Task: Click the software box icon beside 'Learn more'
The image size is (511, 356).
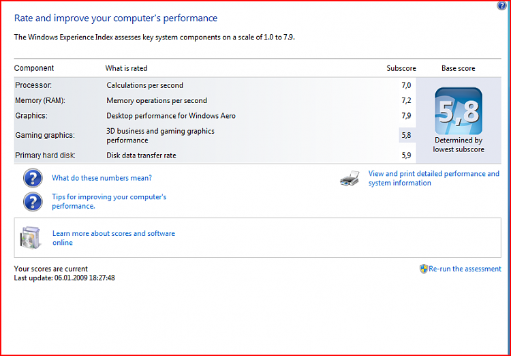Action: coord(30,237)
